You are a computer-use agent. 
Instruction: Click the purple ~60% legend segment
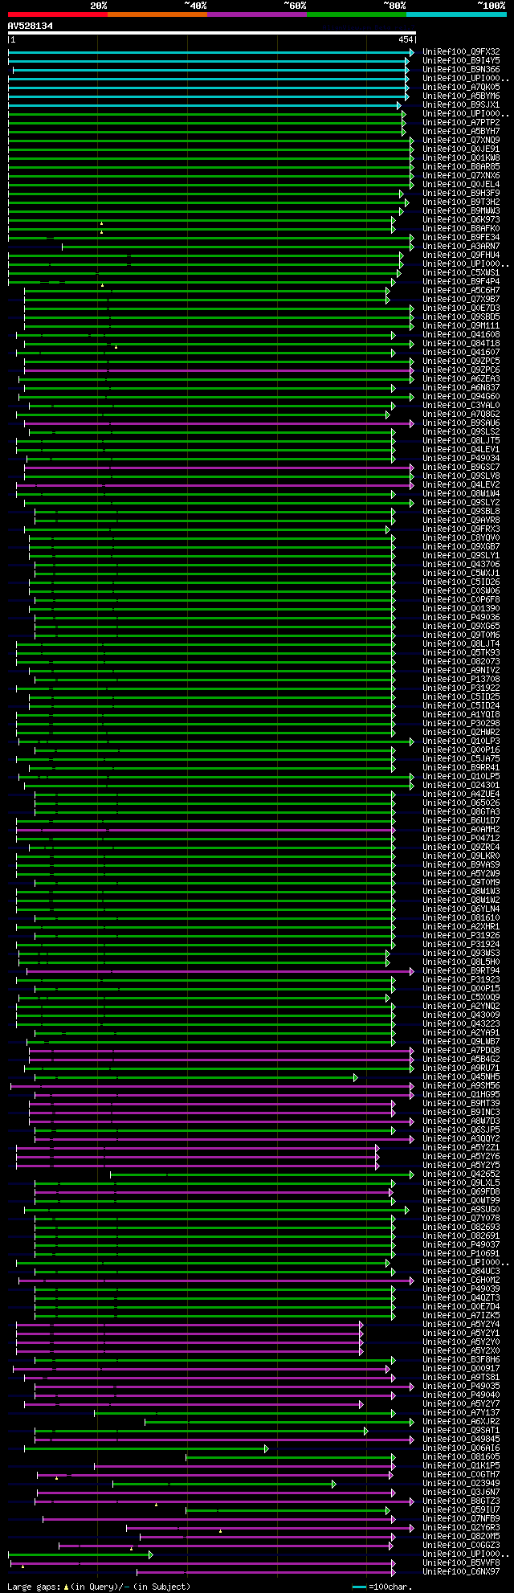click(x=257, y=14)
